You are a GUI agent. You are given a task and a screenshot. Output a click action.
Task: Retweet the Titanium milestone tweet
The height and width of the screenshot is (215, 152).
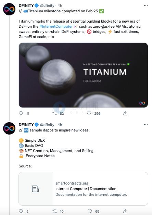click(x=54, y=113)
